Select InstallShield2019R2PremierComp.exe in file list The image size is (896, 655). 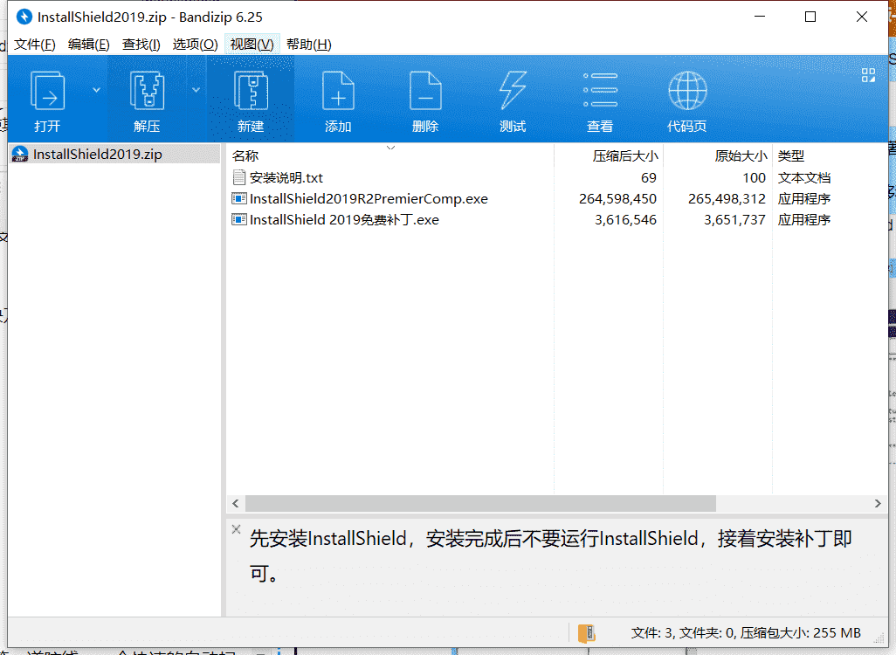(369, 199)
